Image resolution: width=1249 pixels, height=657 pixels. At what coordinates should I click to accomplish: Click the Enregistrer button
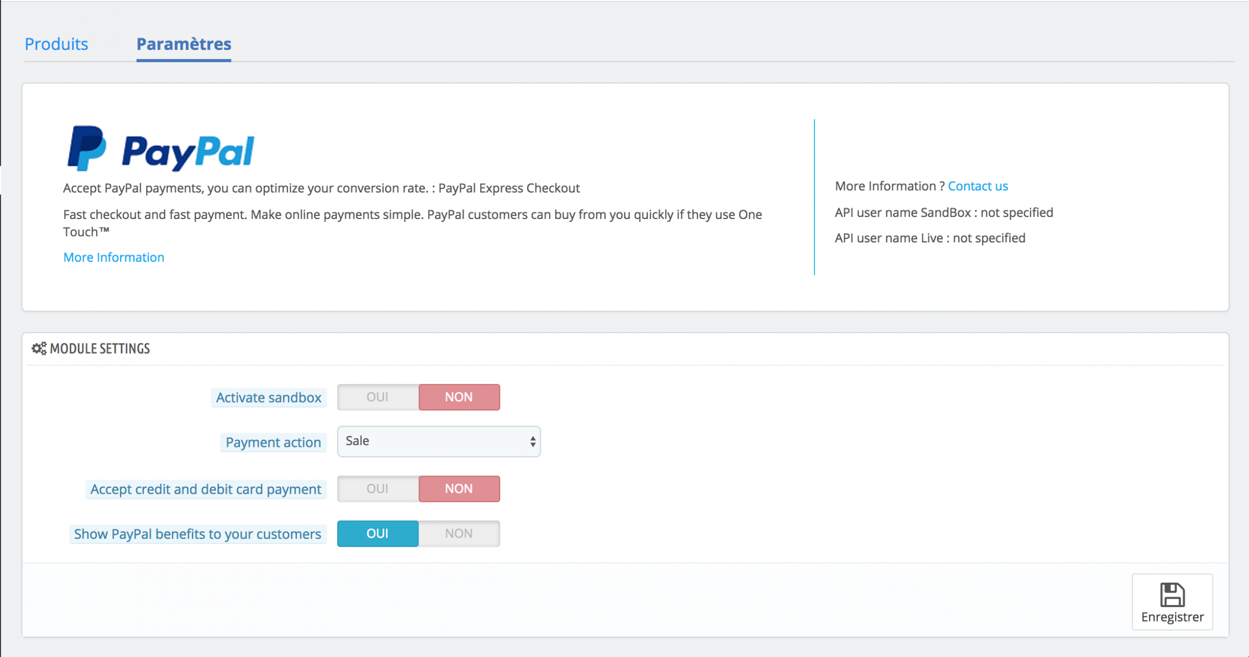[x=1172, y=602]
